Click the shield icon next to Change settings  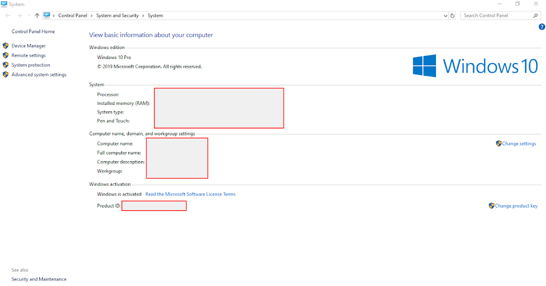click(499, 143)
